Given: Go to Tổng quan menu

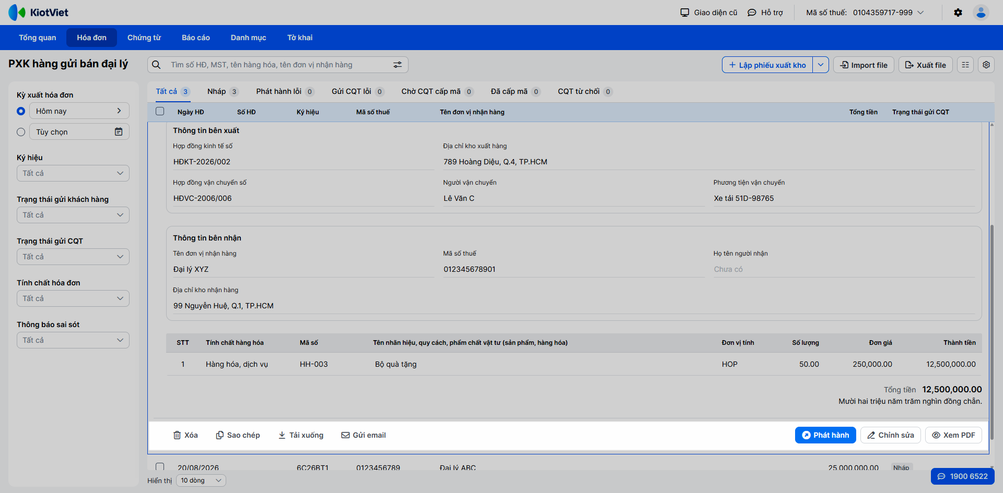Looking at the screenshot, I should click(38, 38).
